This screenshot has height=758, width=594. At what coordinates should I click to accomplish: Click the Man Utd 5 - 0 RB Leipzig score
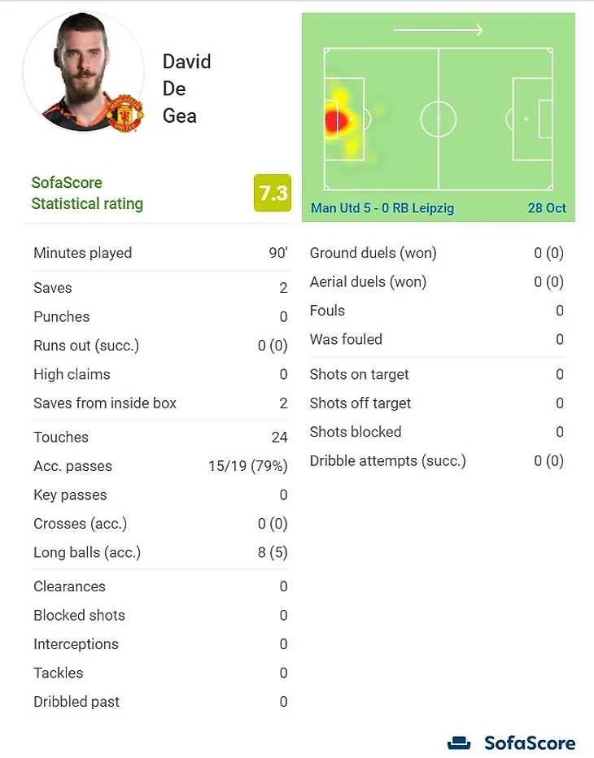point(382,208)
